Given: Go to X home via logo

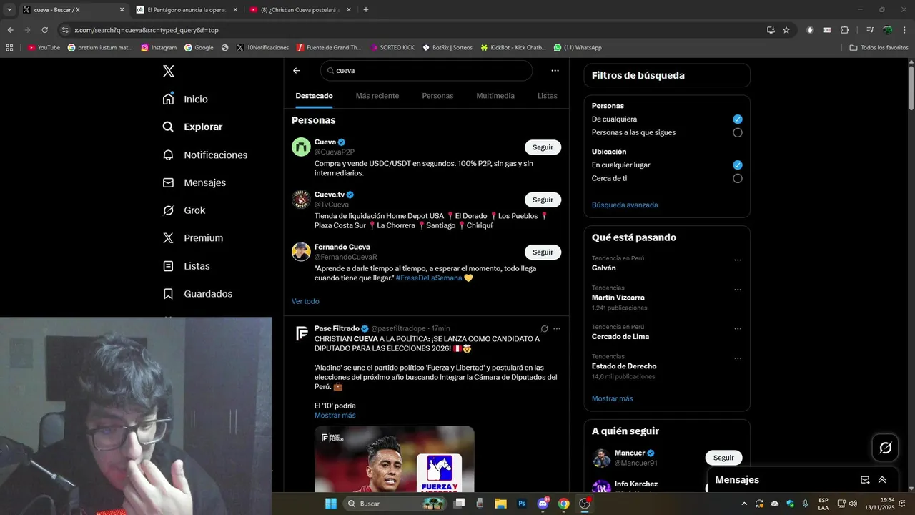Looking at the screenshot, I should [x=169, y=71].
